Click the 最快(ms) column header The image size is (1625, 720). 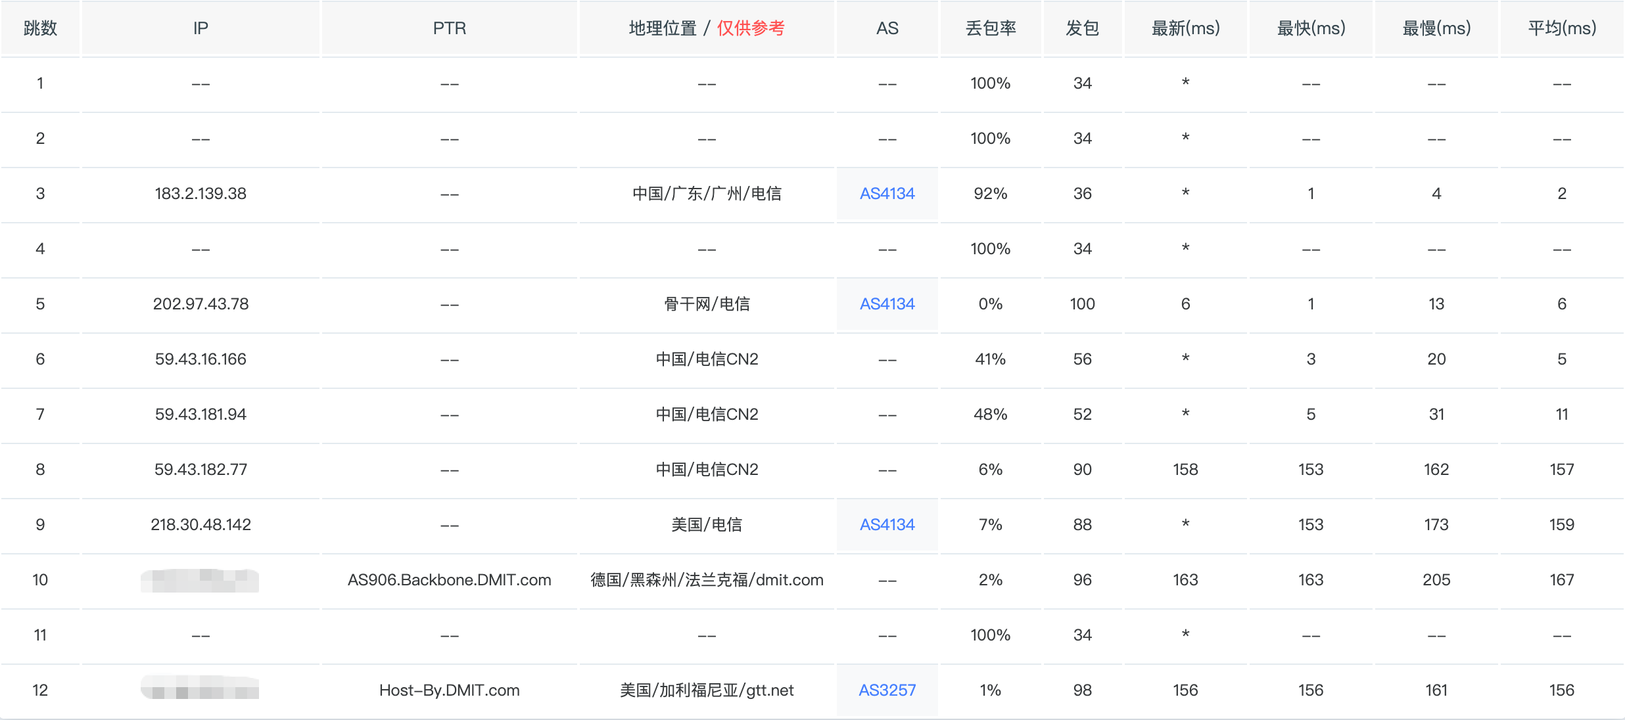coord(1311,28)
